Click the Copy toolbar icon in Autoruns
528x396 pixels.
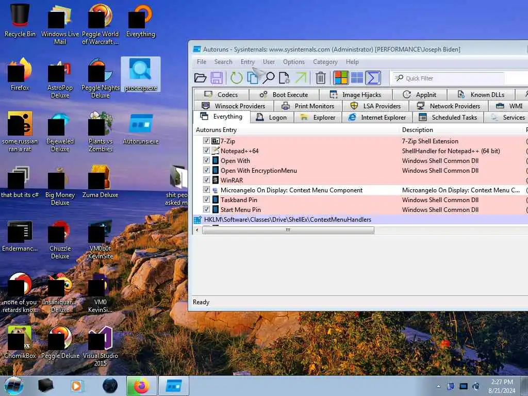[x=253, y=78]
